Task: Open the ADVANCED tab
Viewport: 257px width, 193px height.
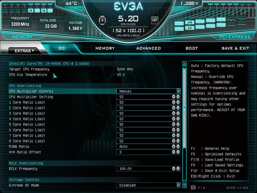Action: pyautogui.click(x=149, y=48)
